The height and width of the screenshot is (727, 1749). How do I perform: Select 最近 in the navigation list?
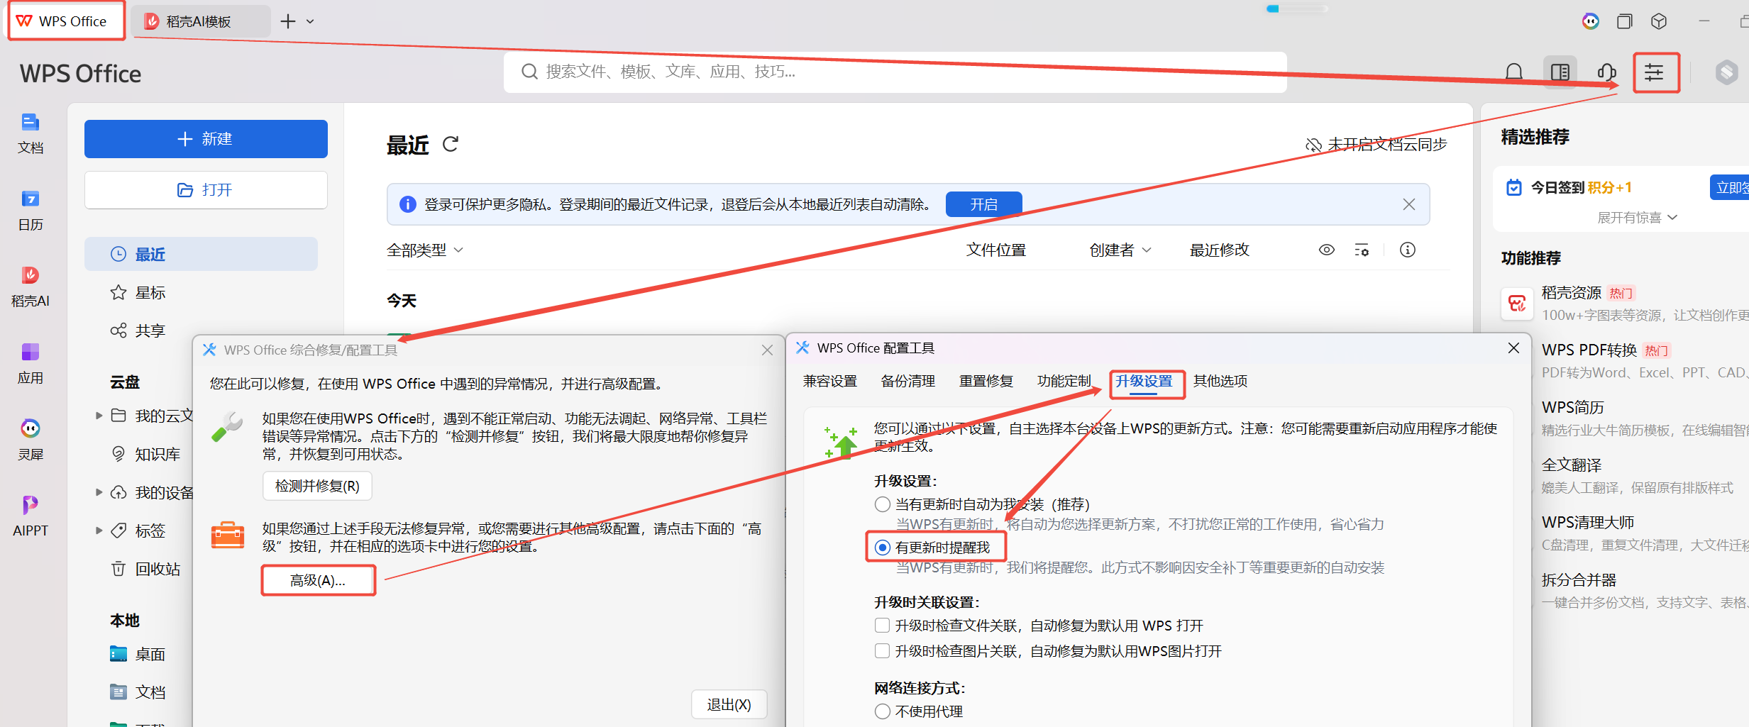click(201, 254)
